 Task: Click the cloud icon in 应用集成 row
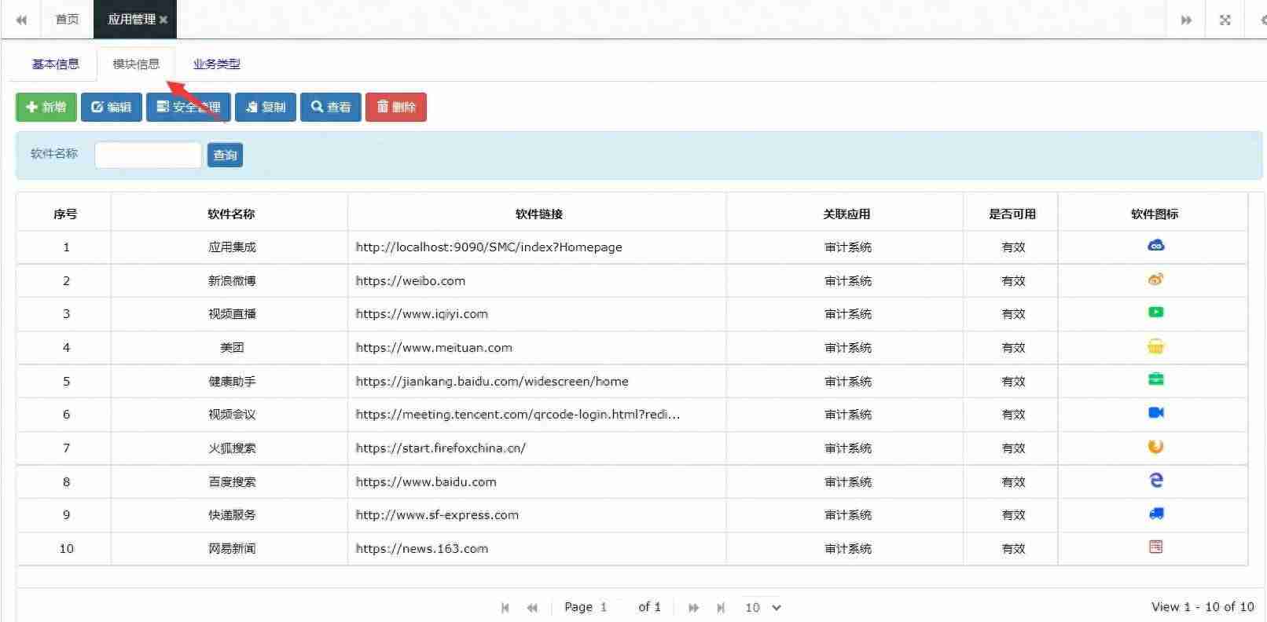coord(1155,246)
